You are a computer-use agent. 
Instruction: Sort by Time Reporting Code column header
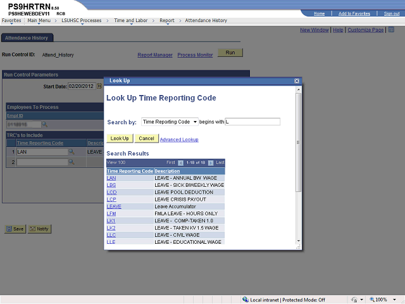(130, 171)
